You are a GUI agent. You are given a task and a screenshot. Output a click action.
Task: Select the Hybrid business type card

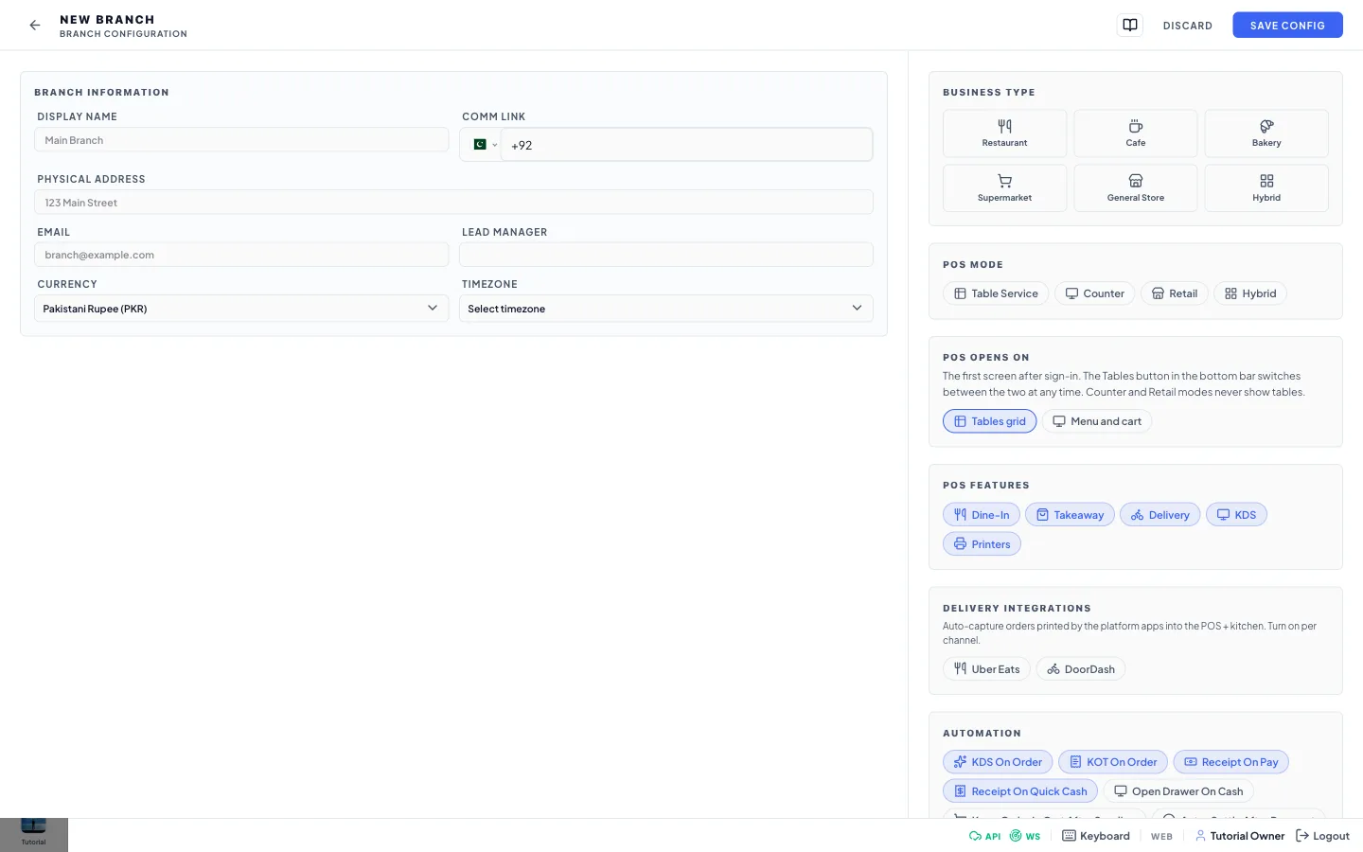coord(1266,188)
